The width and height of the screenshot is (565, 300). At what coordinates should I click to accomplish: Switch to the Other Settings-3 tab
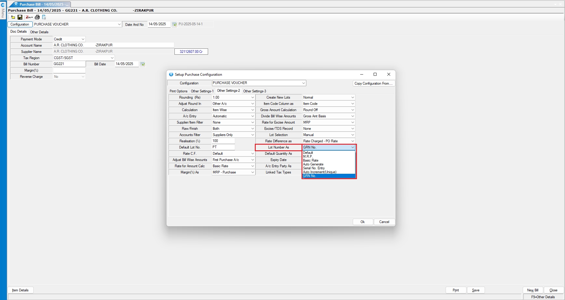click(x=255, y=91)
